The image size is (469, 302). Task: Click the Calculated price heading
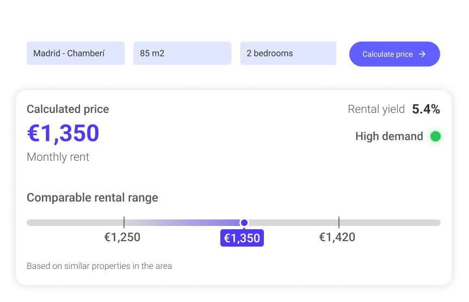point(68,109)
